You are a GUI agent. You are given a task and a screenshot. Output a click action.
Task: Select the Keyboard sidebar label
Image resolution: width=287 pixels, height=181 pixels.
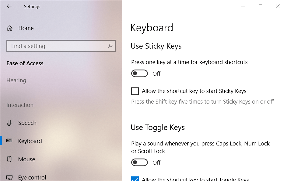point(30,141)
